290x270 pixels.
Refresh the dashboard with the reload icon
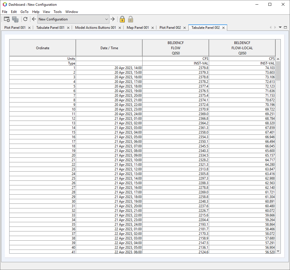[25, 19]
